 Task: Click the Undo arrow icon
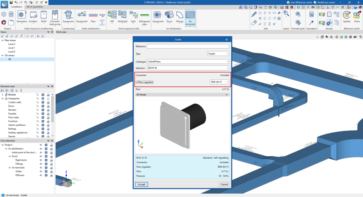click(16, 2)
